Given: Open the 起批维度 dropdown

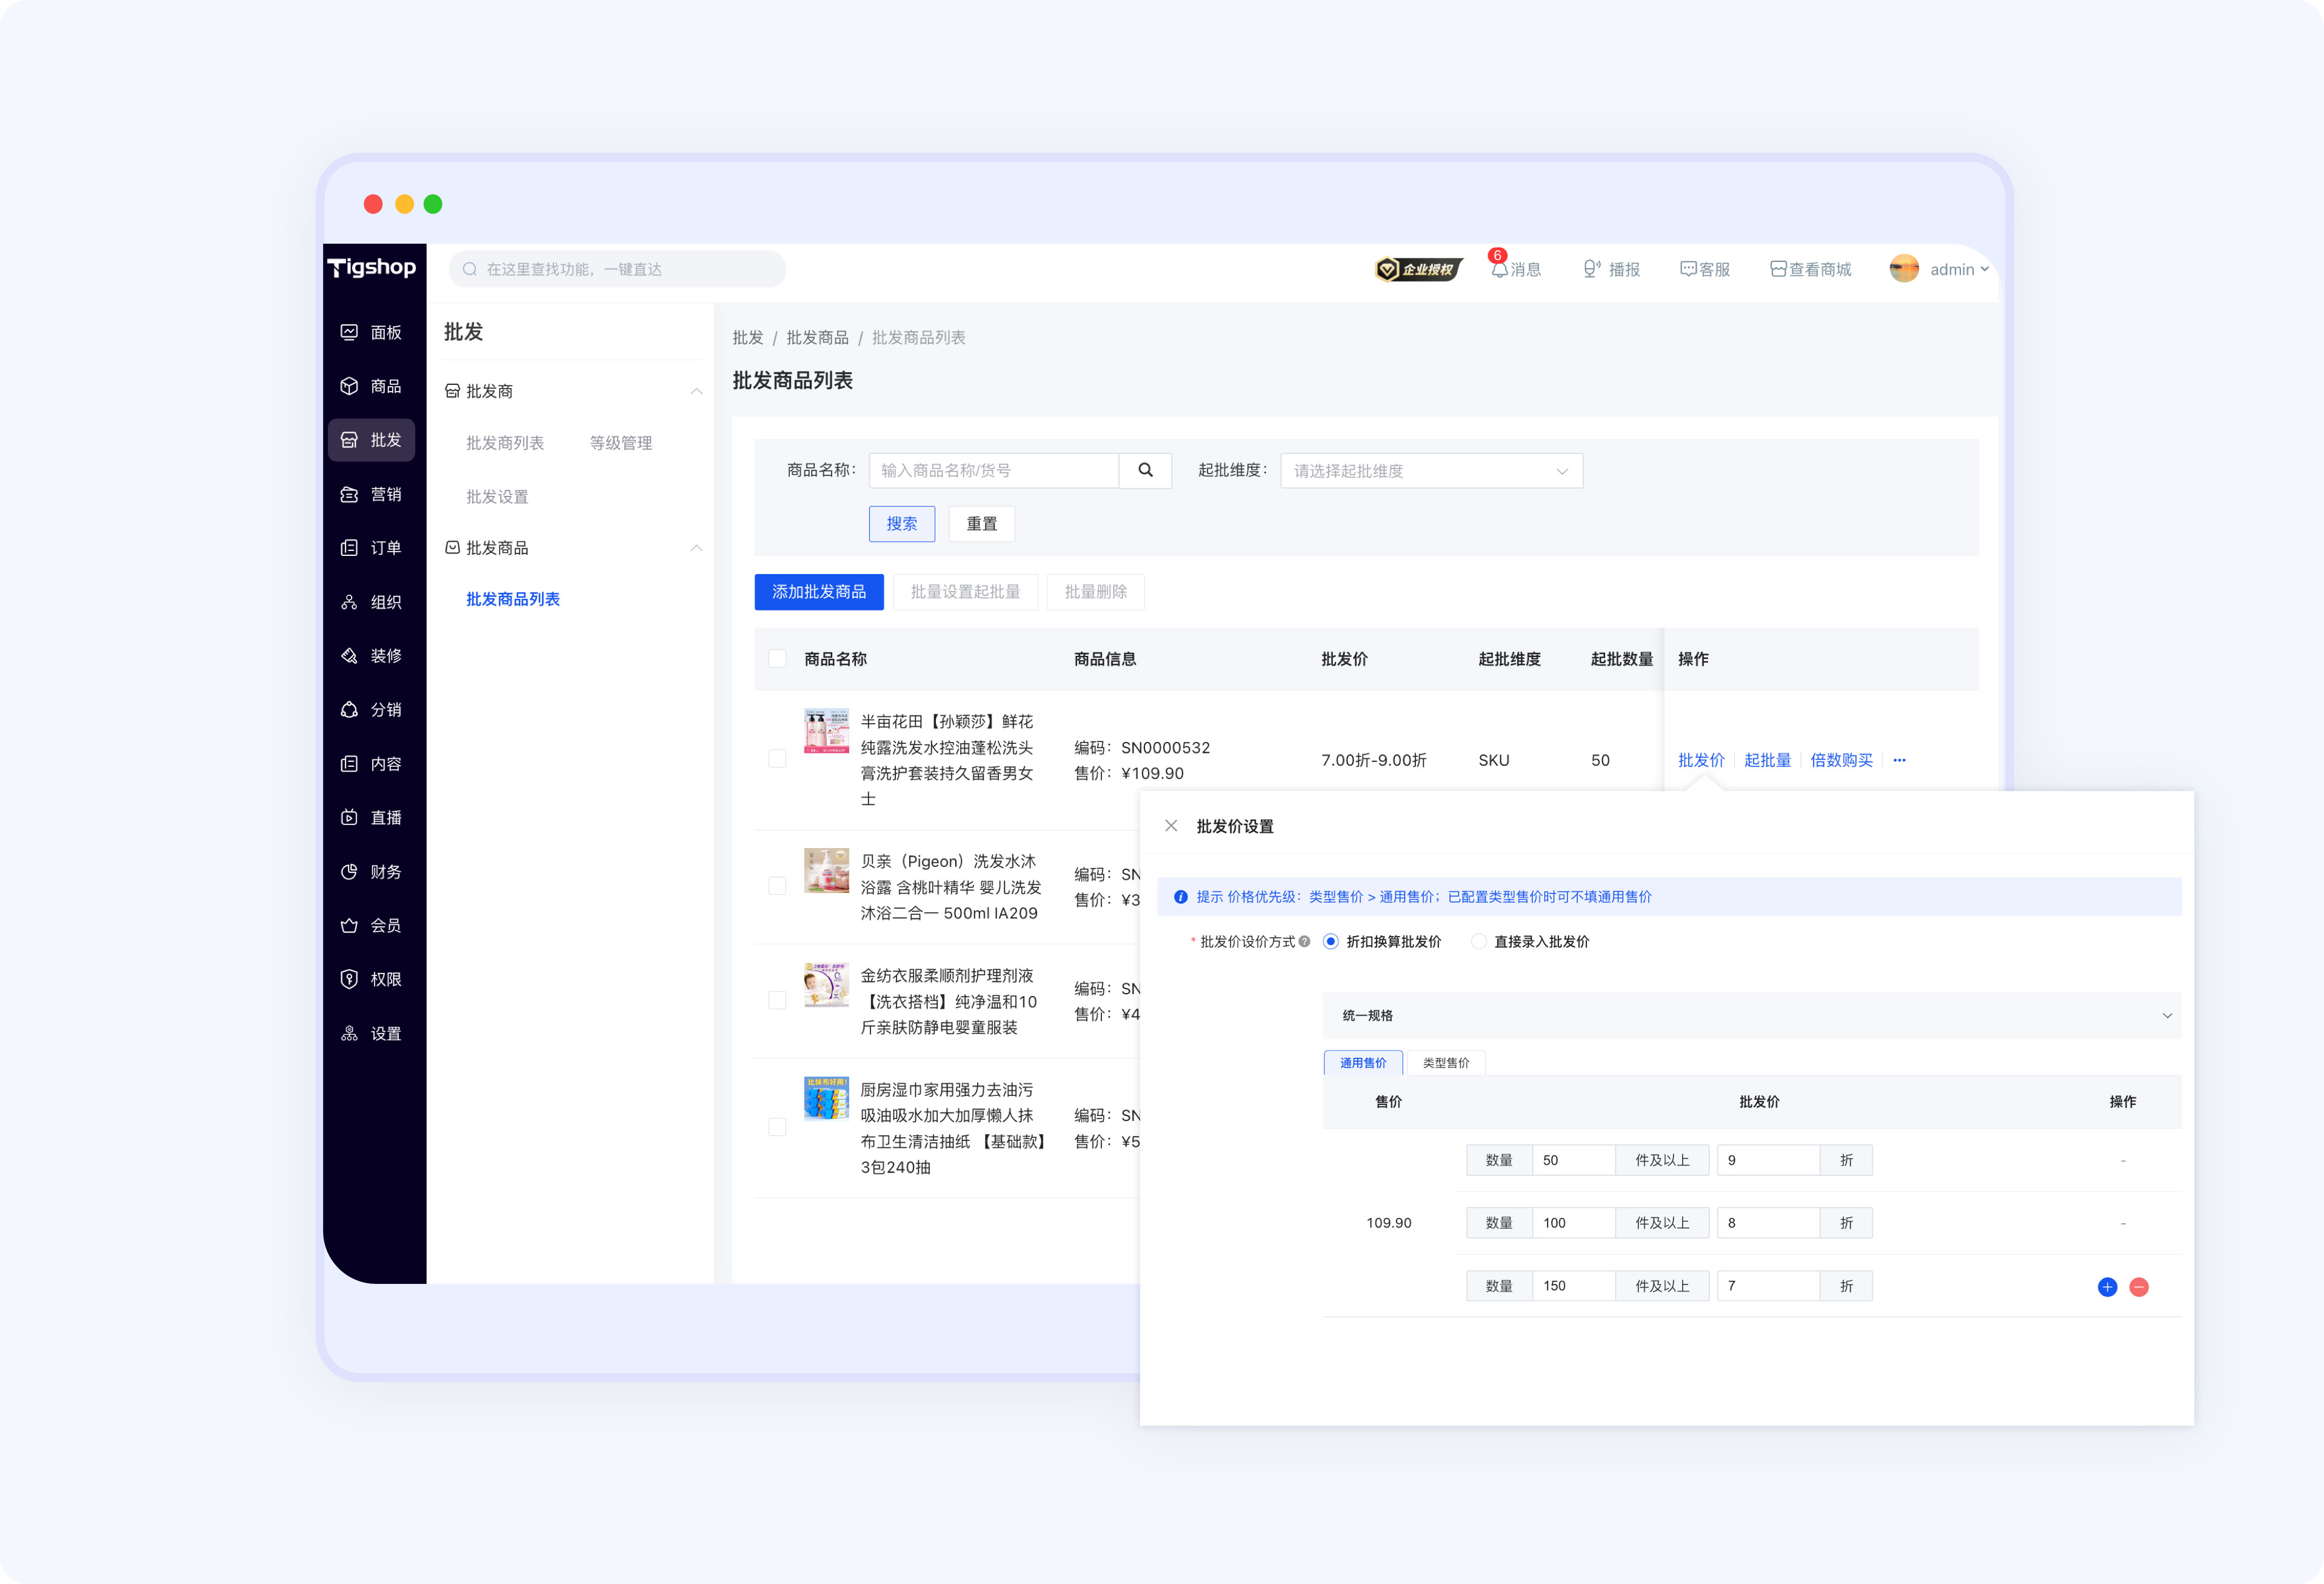Looking at the screenshot, I should (1431, 471).
